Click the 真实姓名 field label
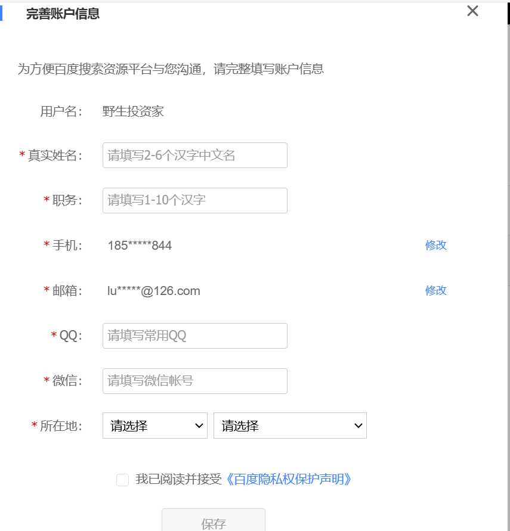Image resolution: width=510 pixels, height=531 pixels. [x=54, y=156]
